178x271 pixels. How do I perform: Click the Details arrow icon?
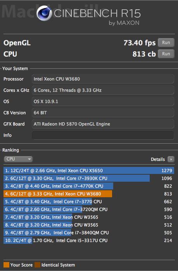tap(171, 159)
